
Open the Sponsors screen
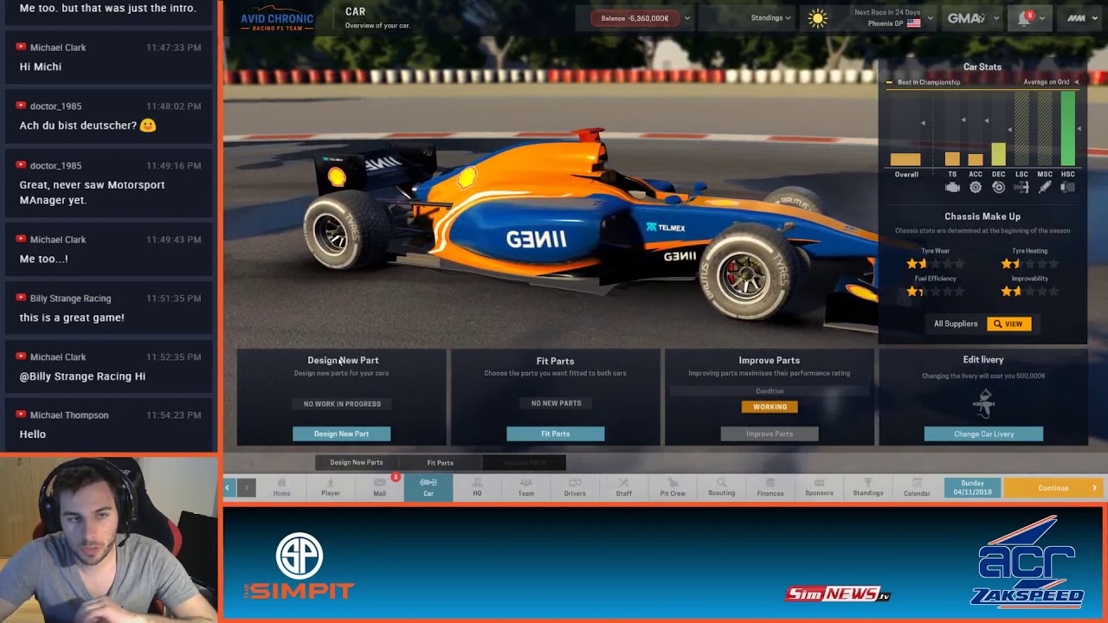819,488
